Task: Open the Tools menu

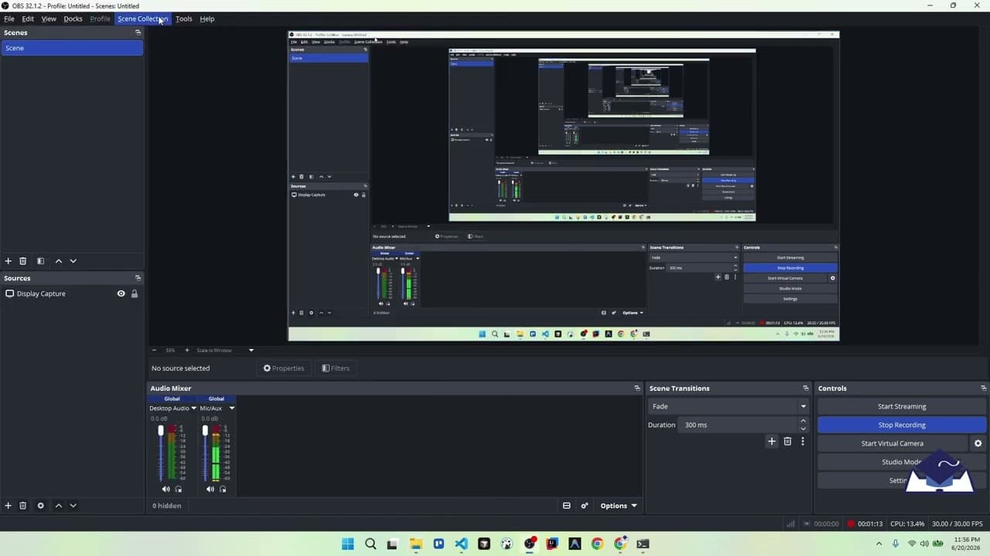Action: [x=184, y=19]
